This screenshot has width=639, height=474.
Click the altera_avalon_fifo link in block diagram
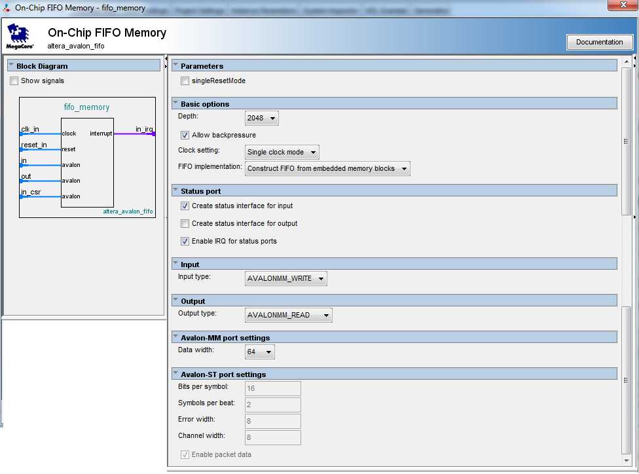click(128, 211)
